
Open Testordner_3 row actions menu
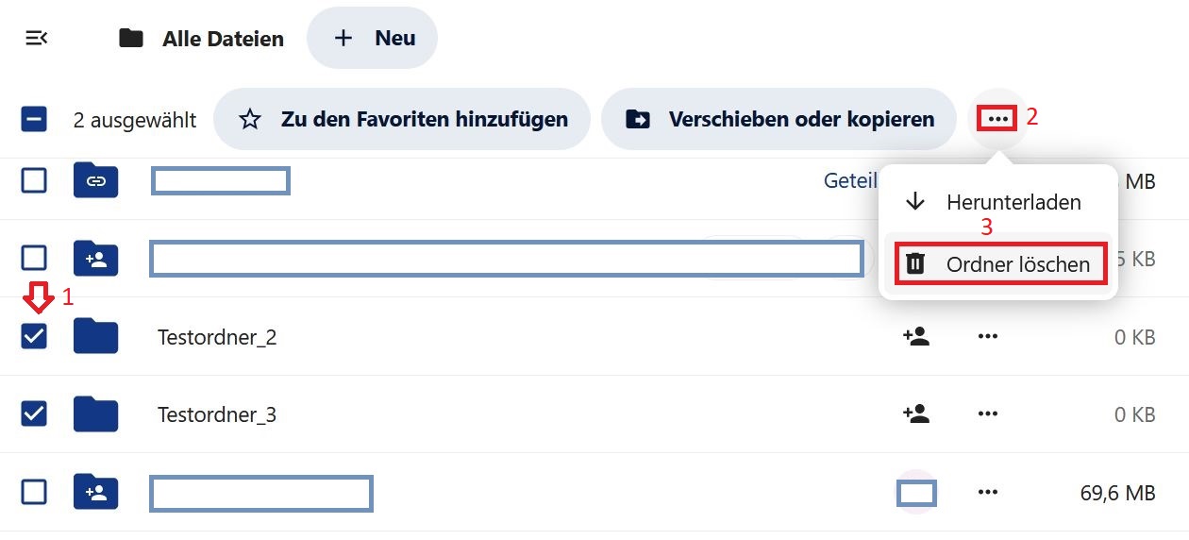(988, 413)
